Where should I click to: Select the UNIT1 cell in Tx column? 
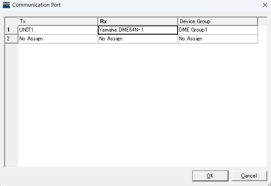click(58, 30)
